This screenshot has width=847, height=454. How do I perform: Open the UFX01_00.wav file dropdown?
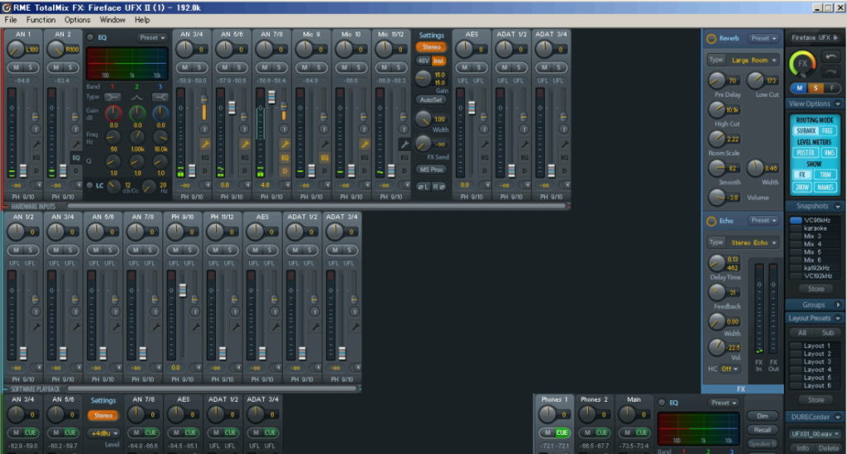click(x=816, y=434)
